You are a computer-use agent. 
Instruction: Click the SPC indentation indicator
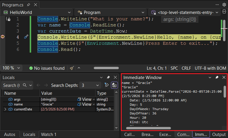[174, 68]
